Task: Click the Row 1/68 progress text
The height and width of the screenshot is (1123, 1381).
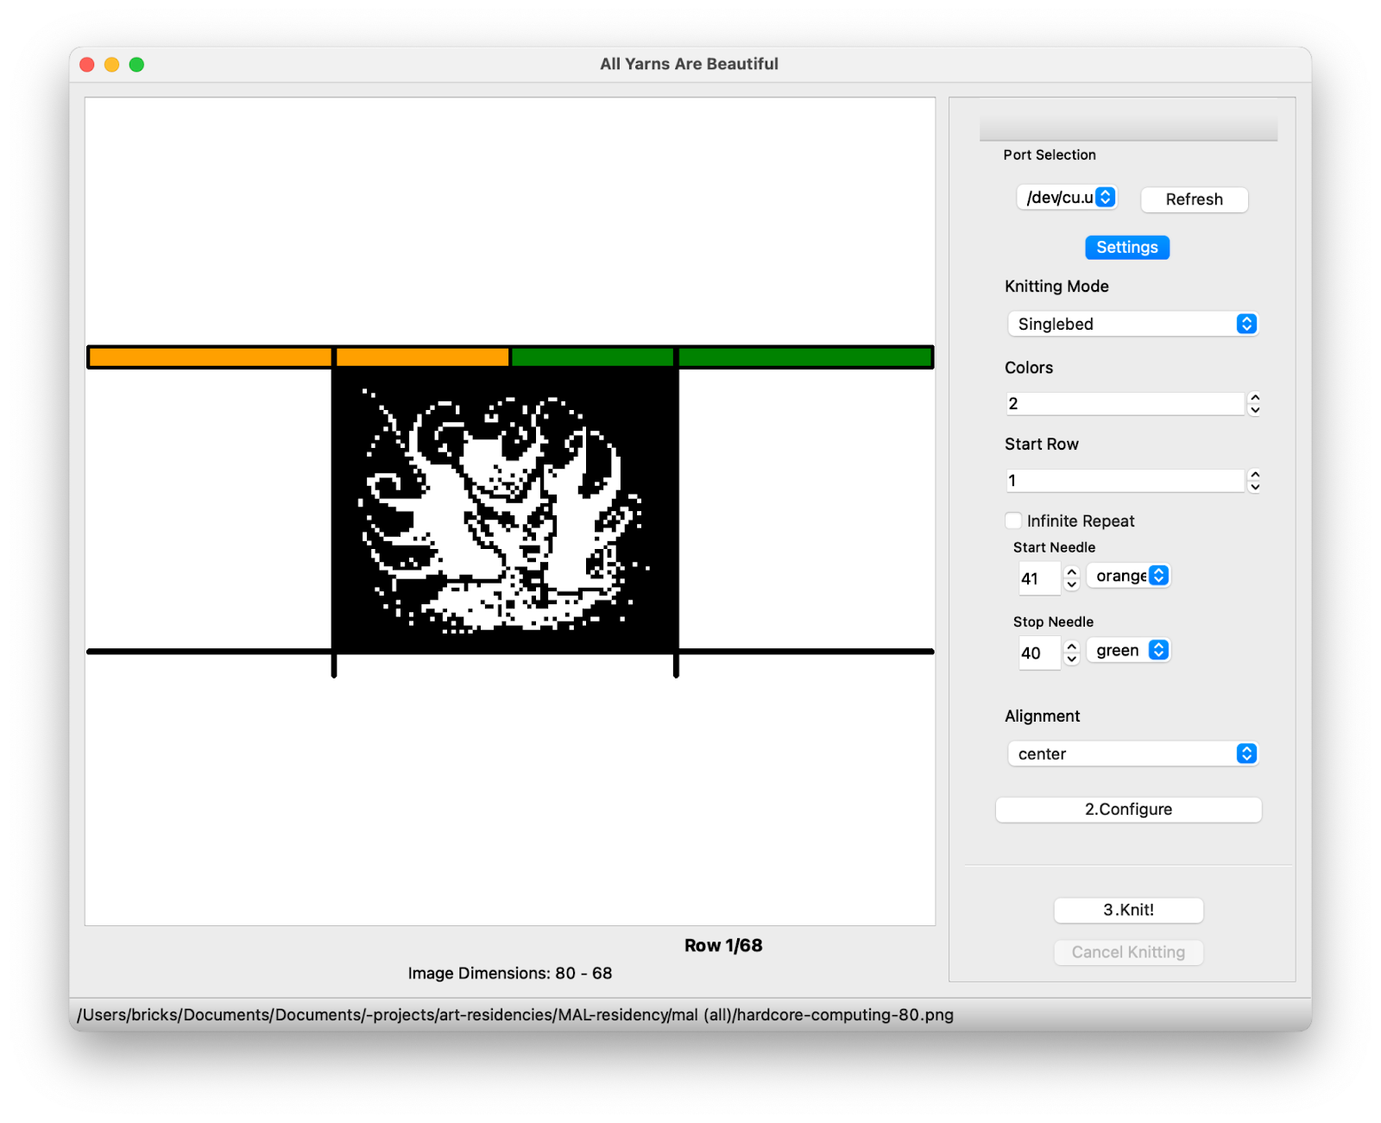Action: coord(723,945)
